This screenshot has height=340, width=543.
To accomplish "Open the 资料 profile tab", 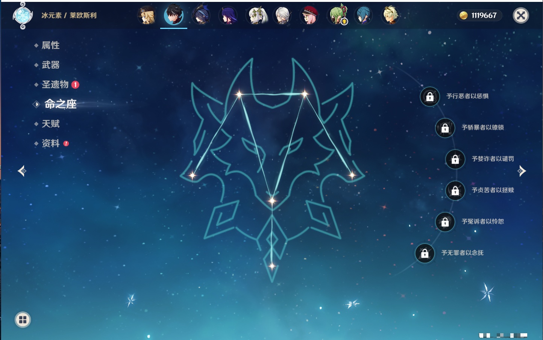I will 50,143.
